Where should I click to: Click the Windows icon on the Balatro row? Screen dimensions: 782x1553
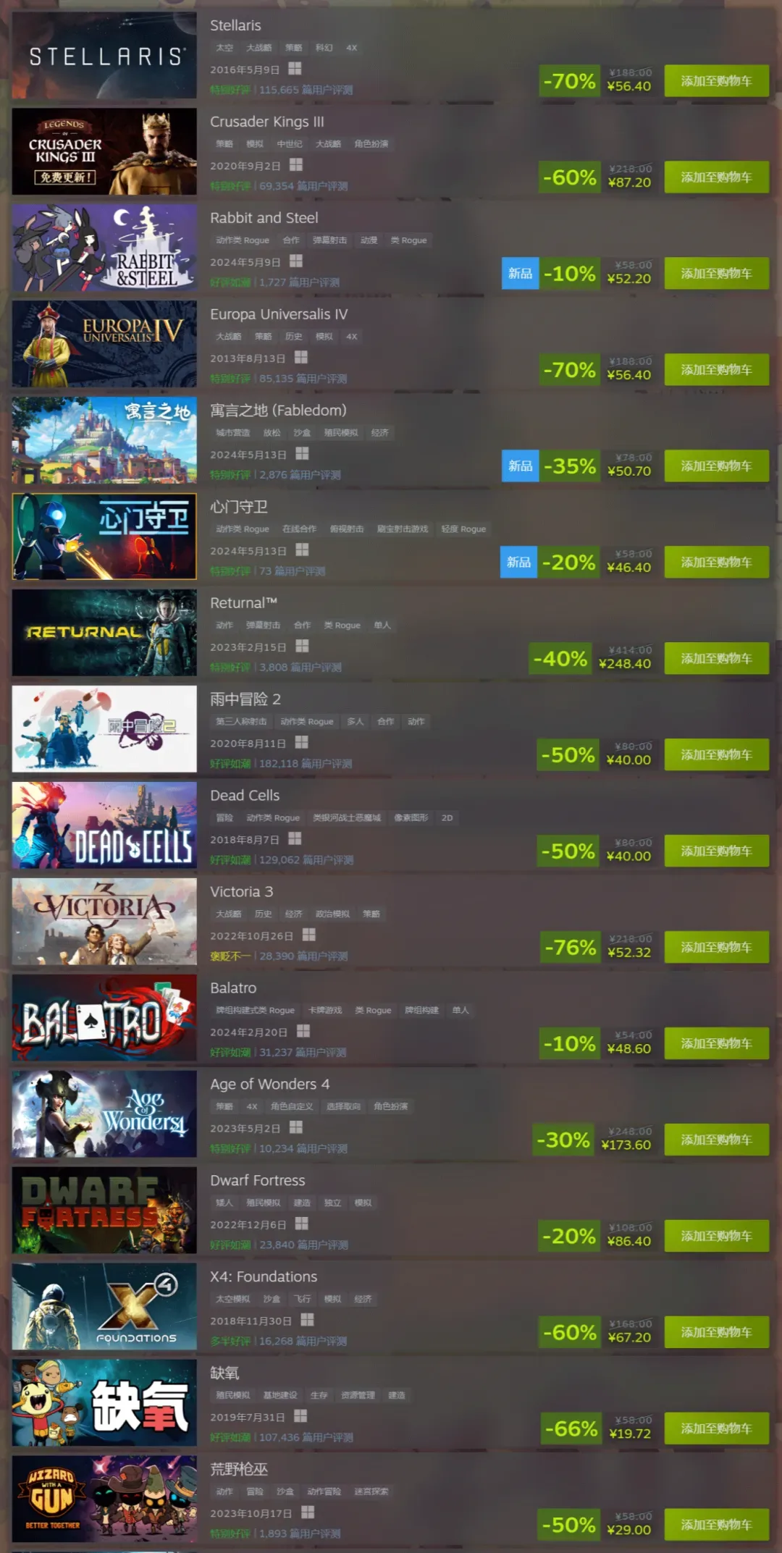[303, 1031]
